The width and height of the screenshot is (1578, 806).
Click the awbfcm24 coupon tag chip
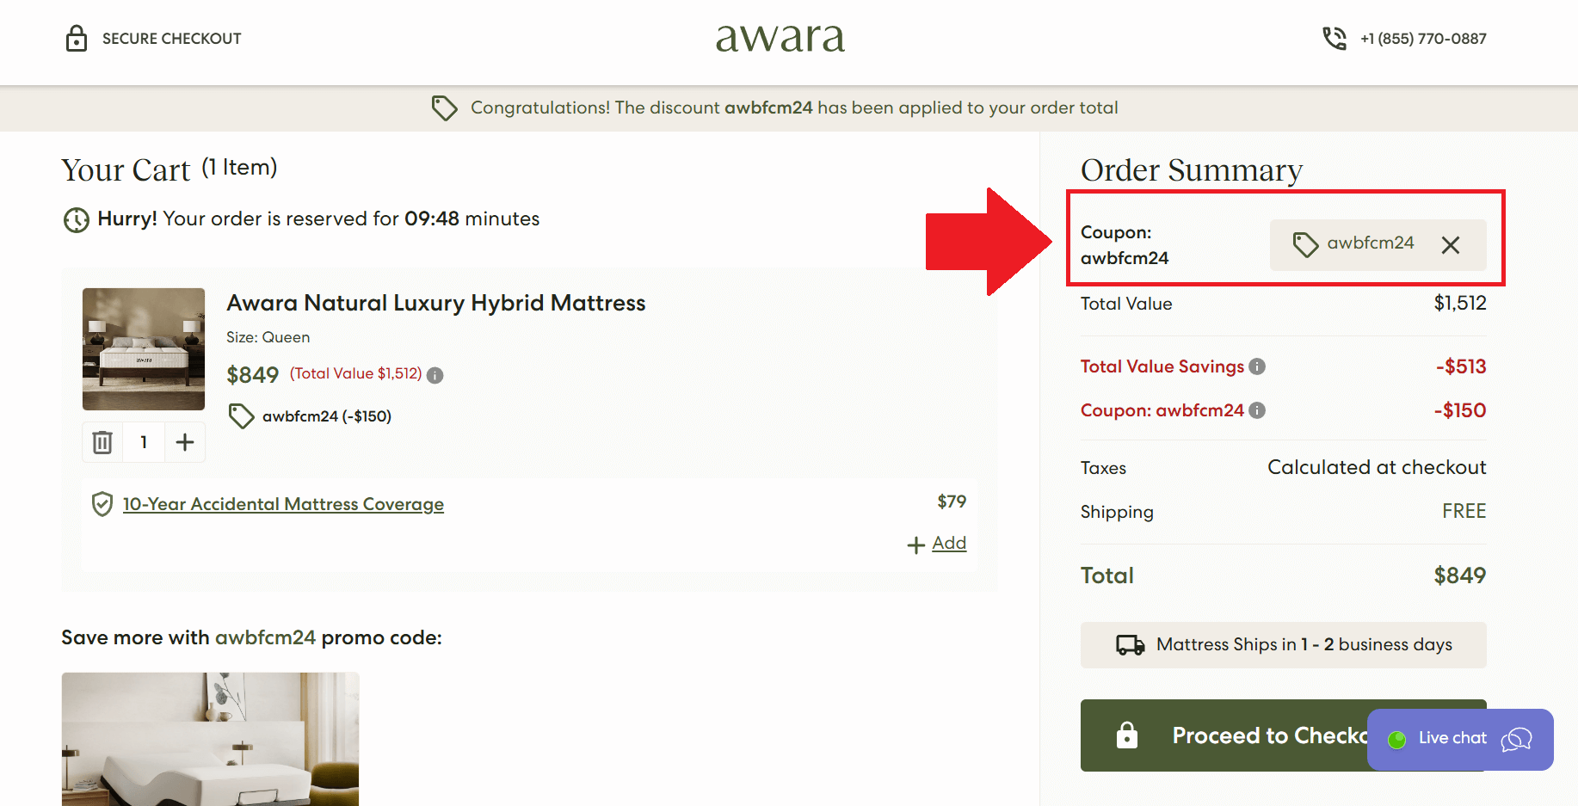pos(1355,244)
